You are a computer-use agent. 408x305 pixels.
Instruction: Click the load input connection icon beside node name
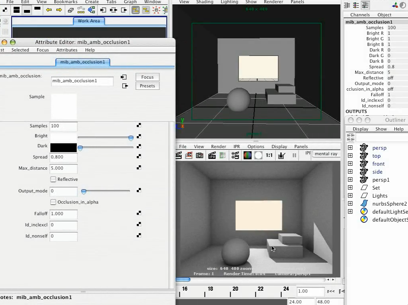[x=123, y=77]
